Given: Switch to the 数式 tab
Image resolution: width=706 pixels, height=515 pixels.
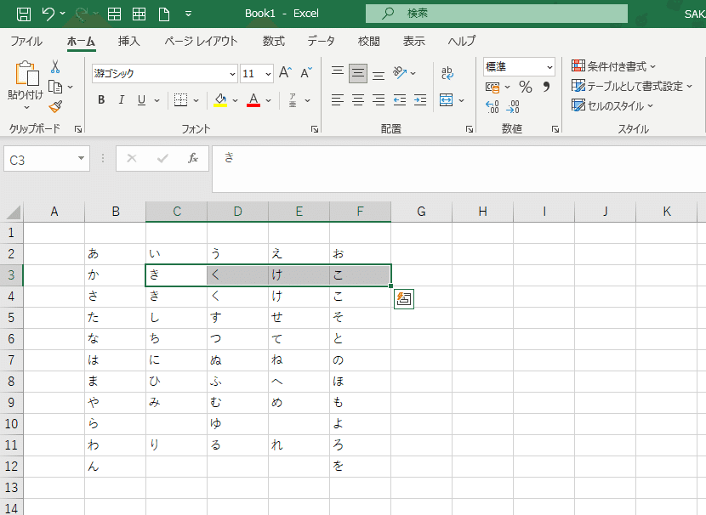Looking at the screenshot, I should click(x=273, y=41).
